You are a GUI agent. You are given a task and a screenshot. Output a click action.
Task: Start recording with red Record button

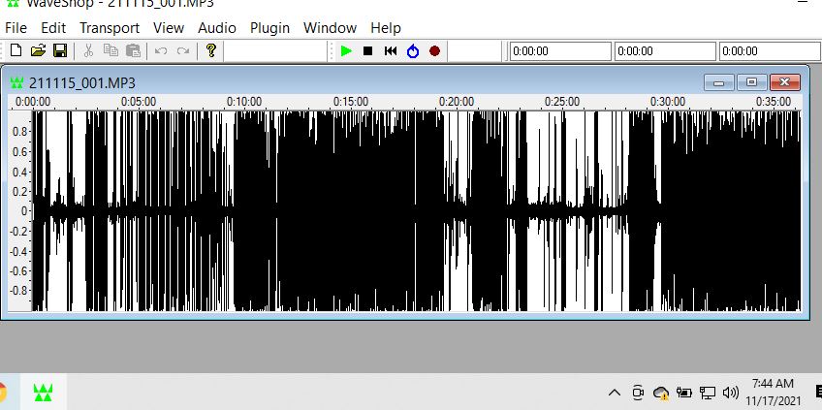[434, 50]
